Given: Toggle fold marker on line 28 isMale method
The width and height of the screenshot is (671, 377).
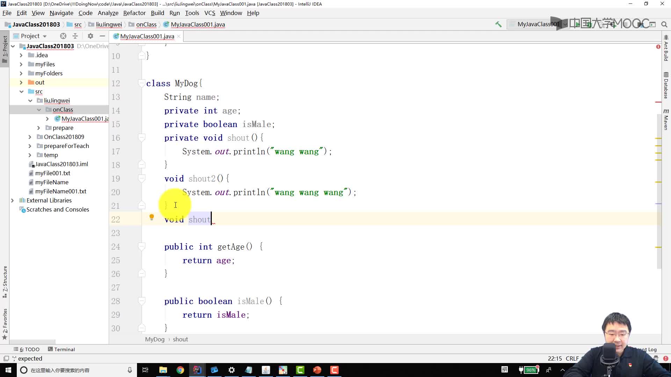Looking at the screenshot, I should 142,301.
